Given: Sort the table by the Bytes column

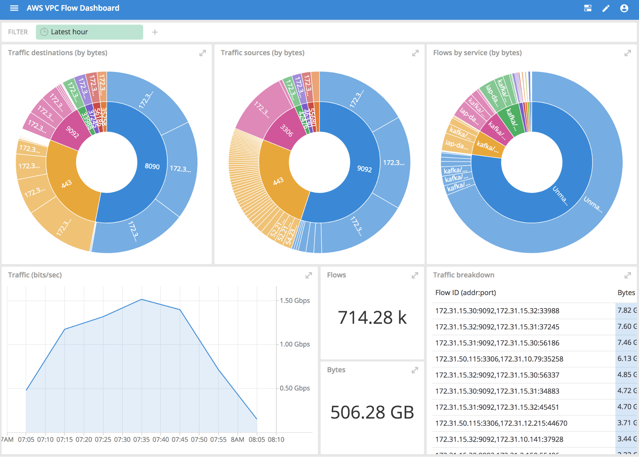Looking at the screenshot, I should 626,293.
